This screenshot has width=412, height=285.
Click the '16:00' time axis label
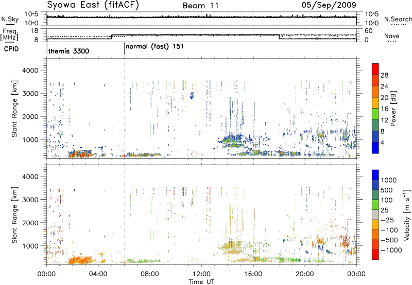[253, 274]
